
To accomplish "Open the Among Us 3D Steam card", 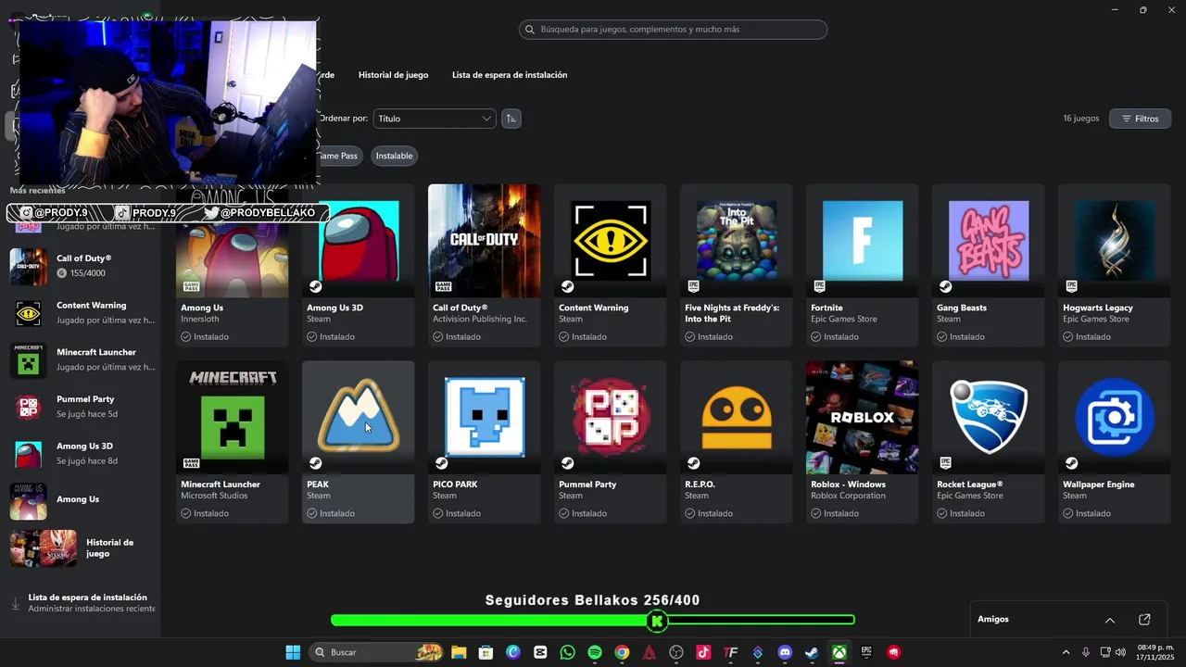I will coord(358,266).
